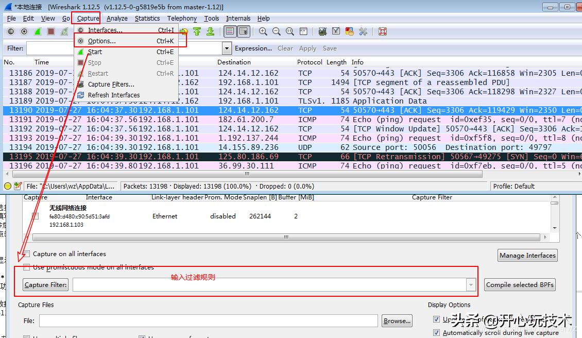
Task: Enable Capture on all interfaces checkbox
Action: 27,254
